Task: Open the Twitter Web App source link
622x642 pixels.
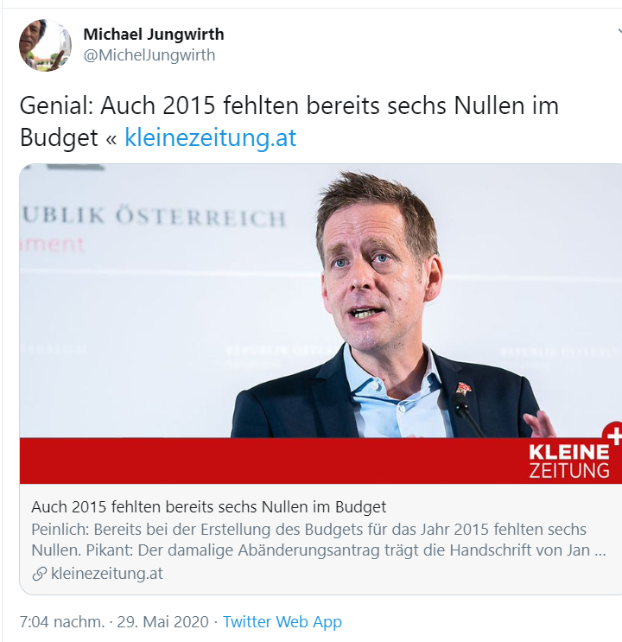Action: click(282, 622)
